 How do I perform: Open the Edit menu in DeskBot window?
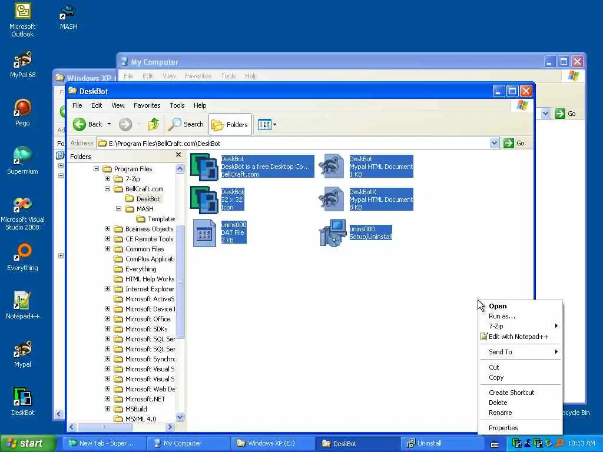97,105
